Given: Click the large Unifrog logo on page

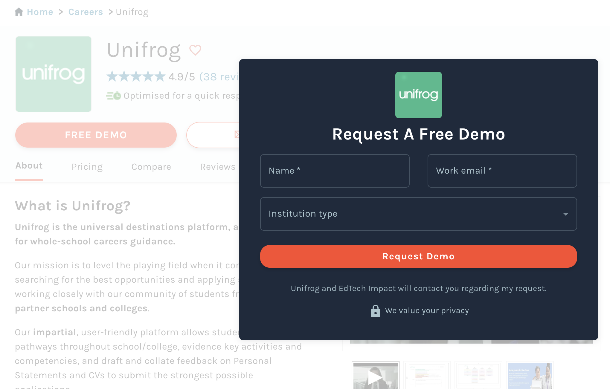Looking at the screenshot, I should click(54, 74).
